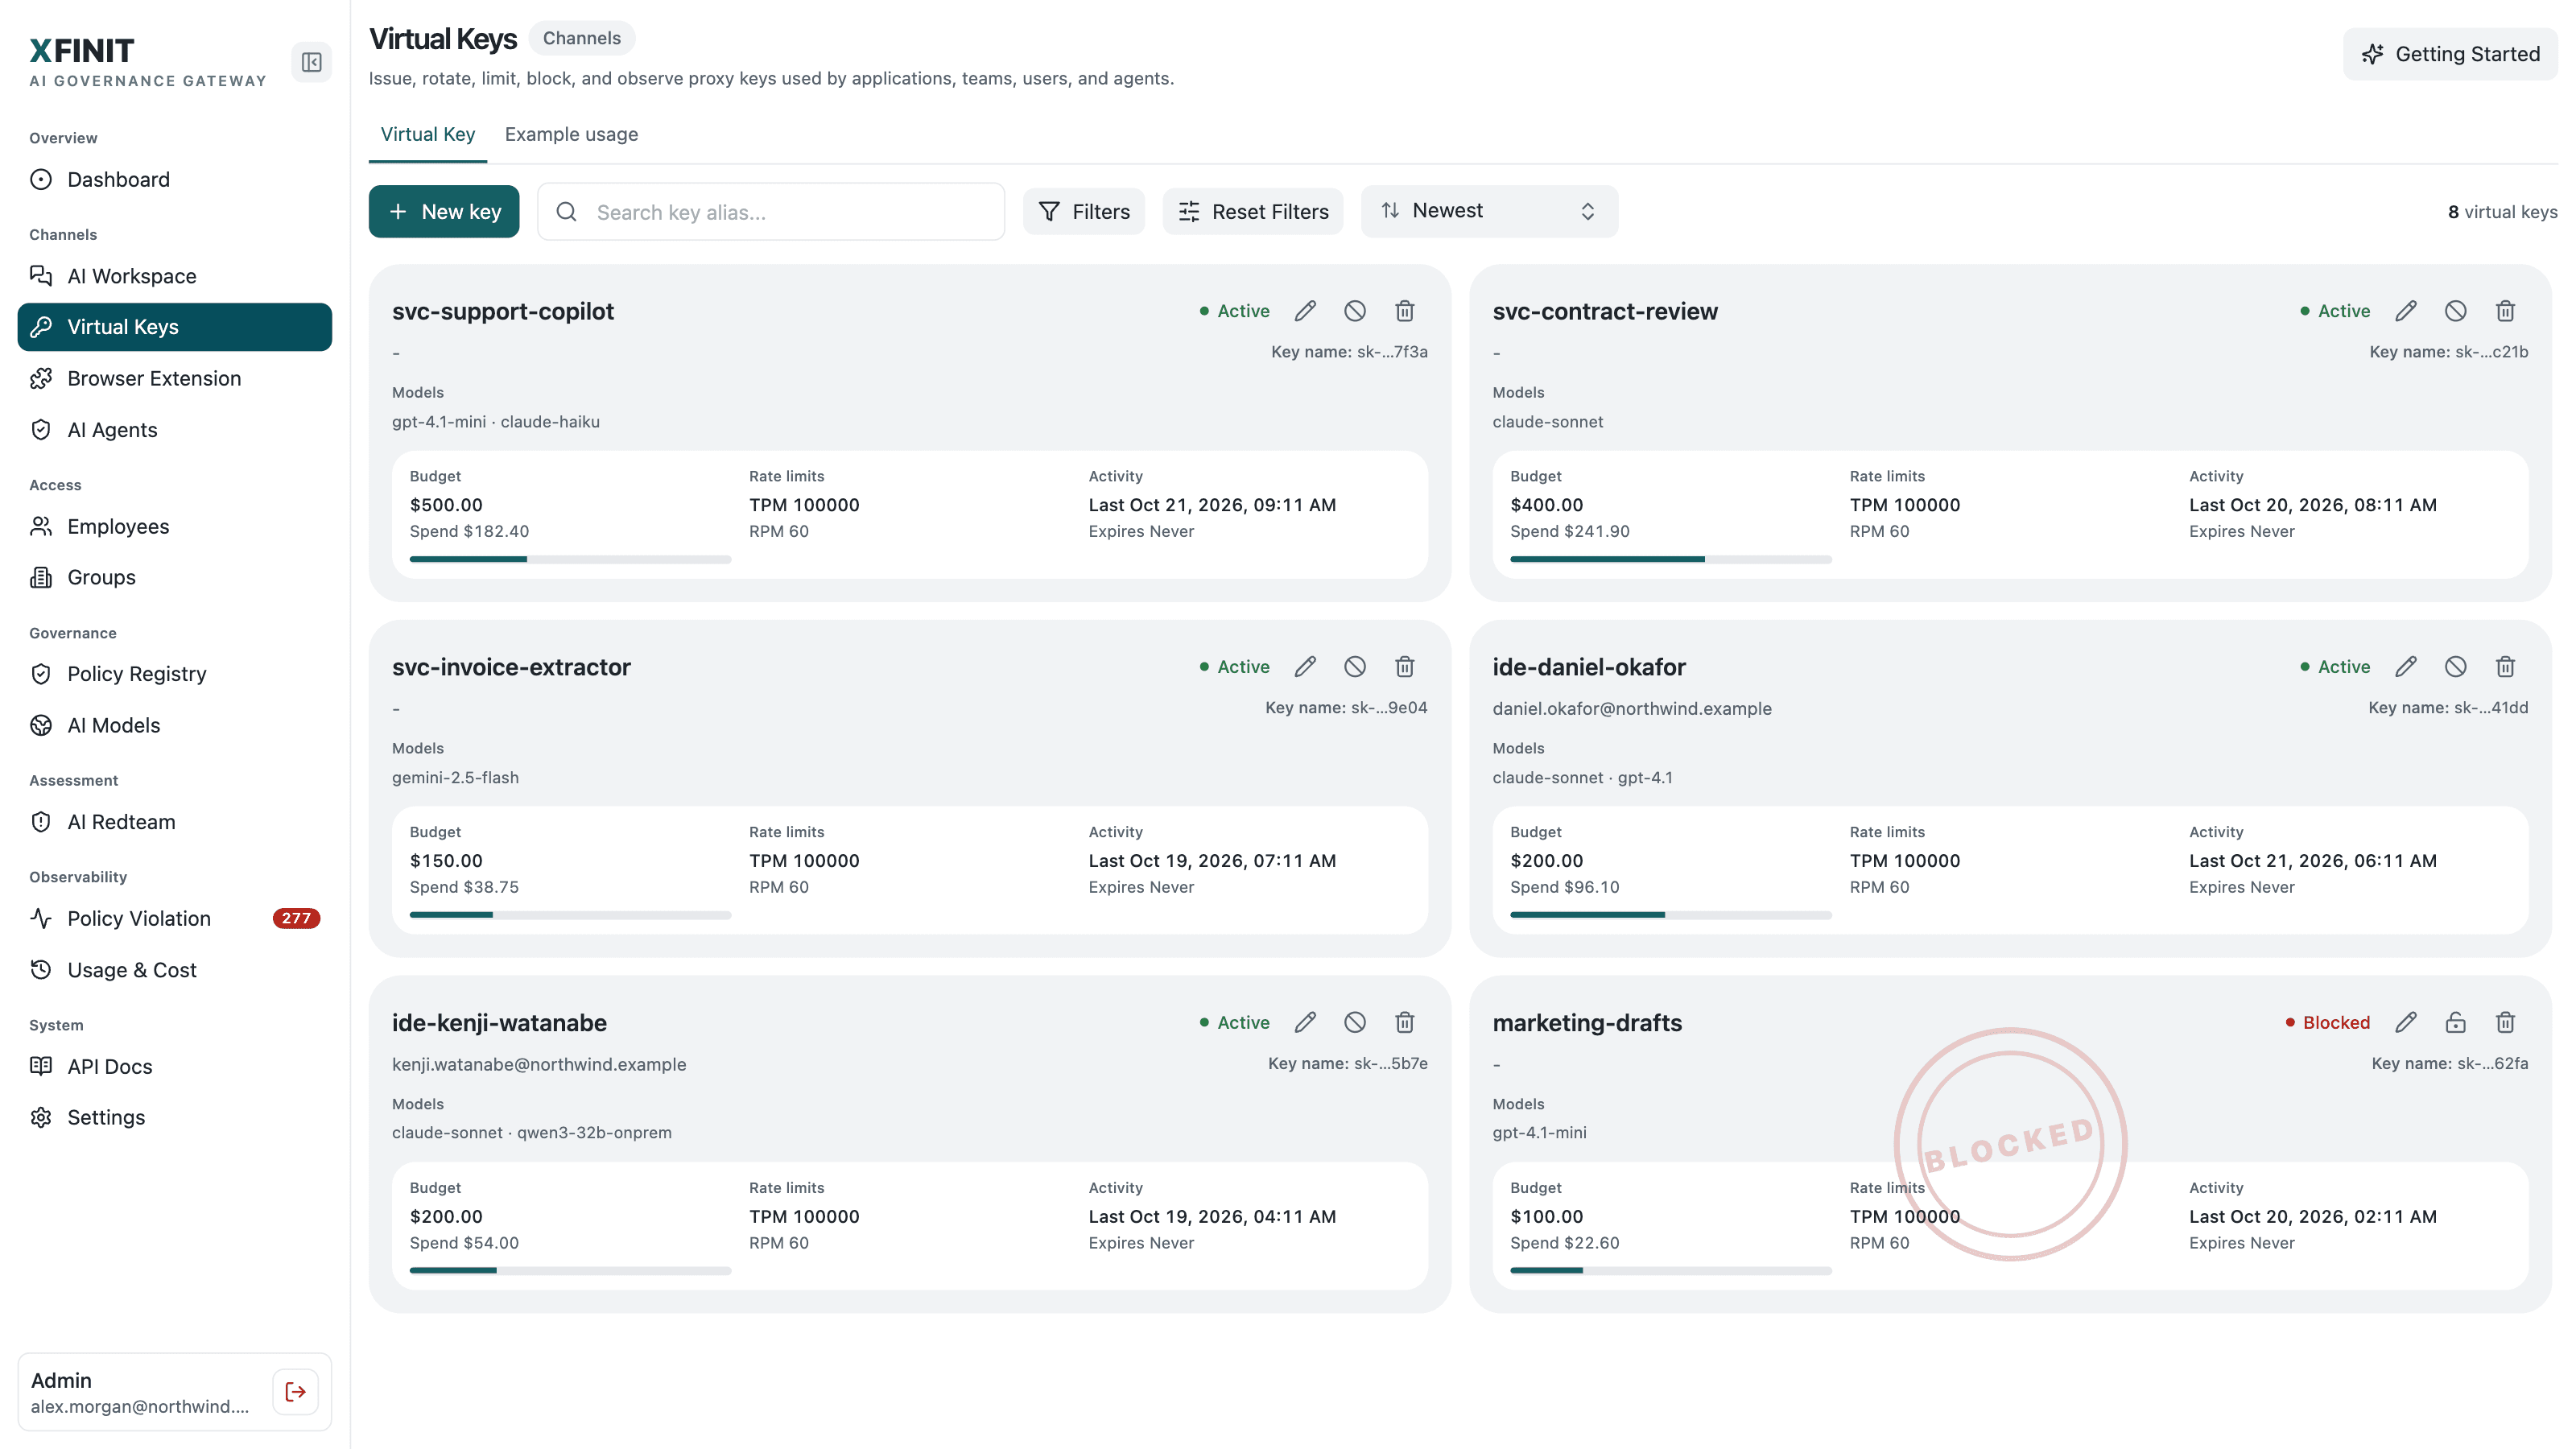Edit the svc-invoice-extractor key
Viewport: 2576px width, 1449px height.
1305,667
